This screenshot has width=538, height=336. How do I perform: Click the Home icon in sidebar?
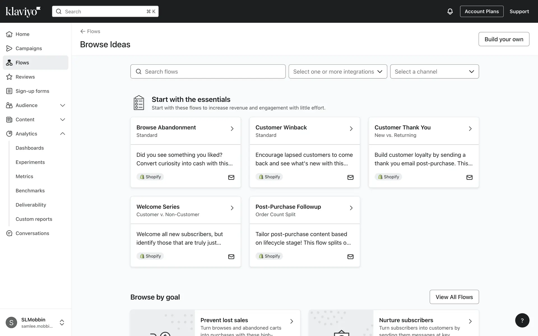(9, 34)
